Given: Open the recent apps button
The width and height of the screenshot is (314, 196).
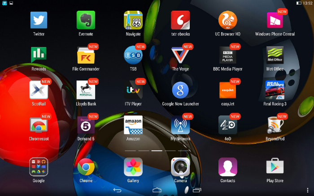Looking at the screenshot, I should 197,190.
